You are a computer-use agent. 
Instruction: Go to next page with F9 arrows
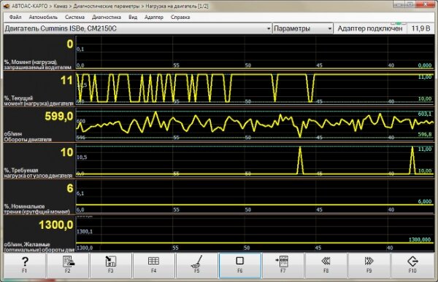tap(369, 265)
